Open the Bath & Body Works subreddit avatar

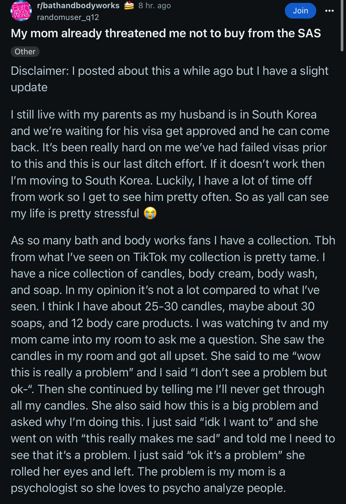click(21, 11)
